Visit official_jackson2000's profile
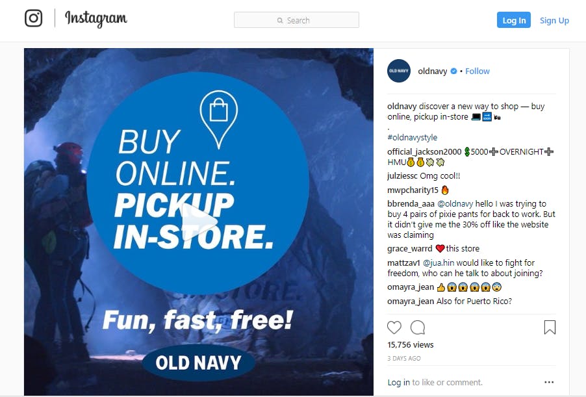Screen dimensions: 586x397 tap(424, 151)
